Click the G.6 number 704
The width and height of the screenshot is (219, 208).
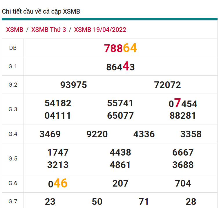(x=183, y=183)
